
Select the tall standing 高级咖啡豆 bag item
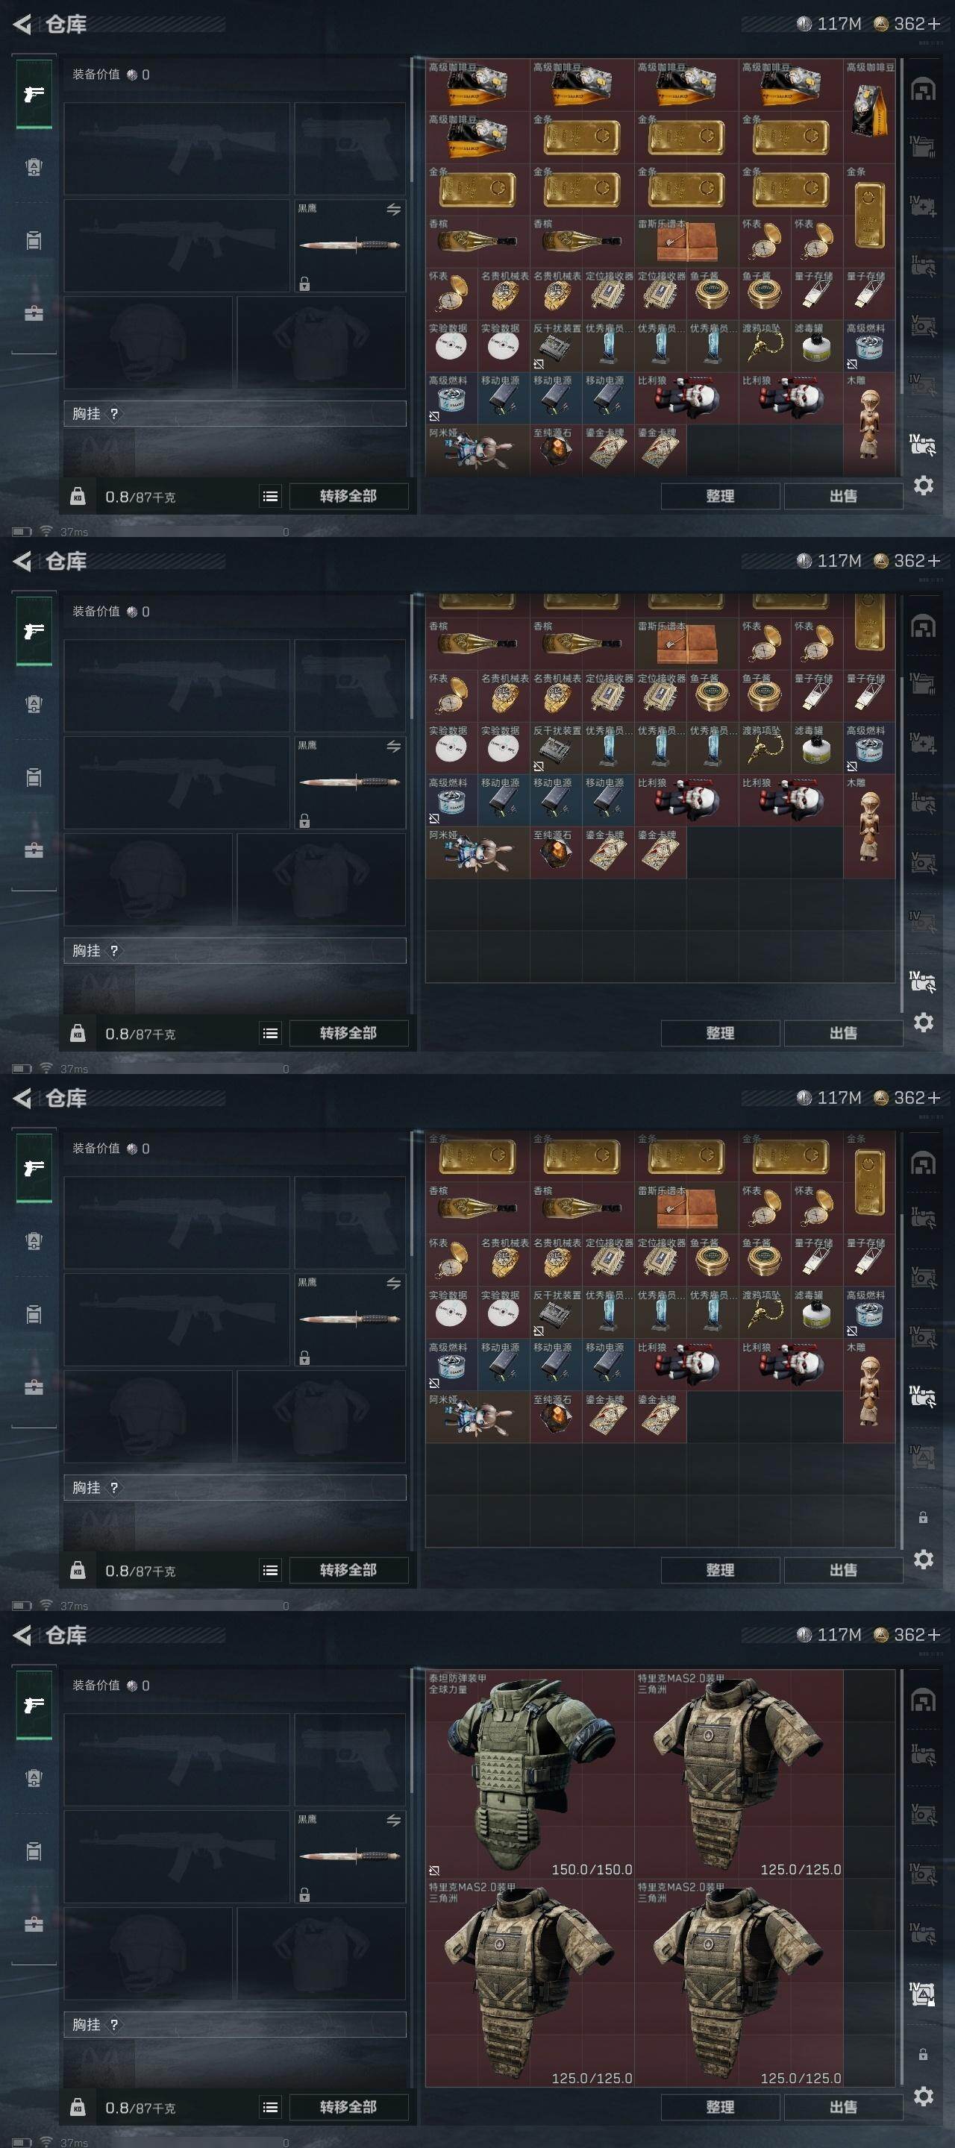[x=869, y=111]
